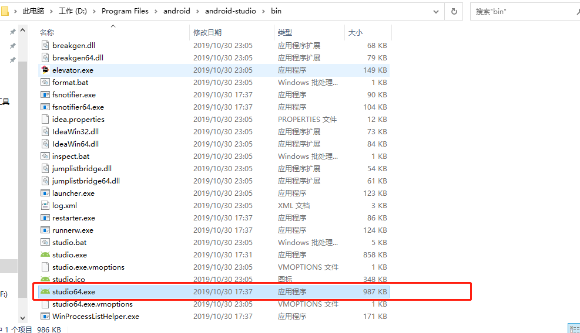Select the idea.properties file name
The image size is (580, 333).
pos(78,119)
